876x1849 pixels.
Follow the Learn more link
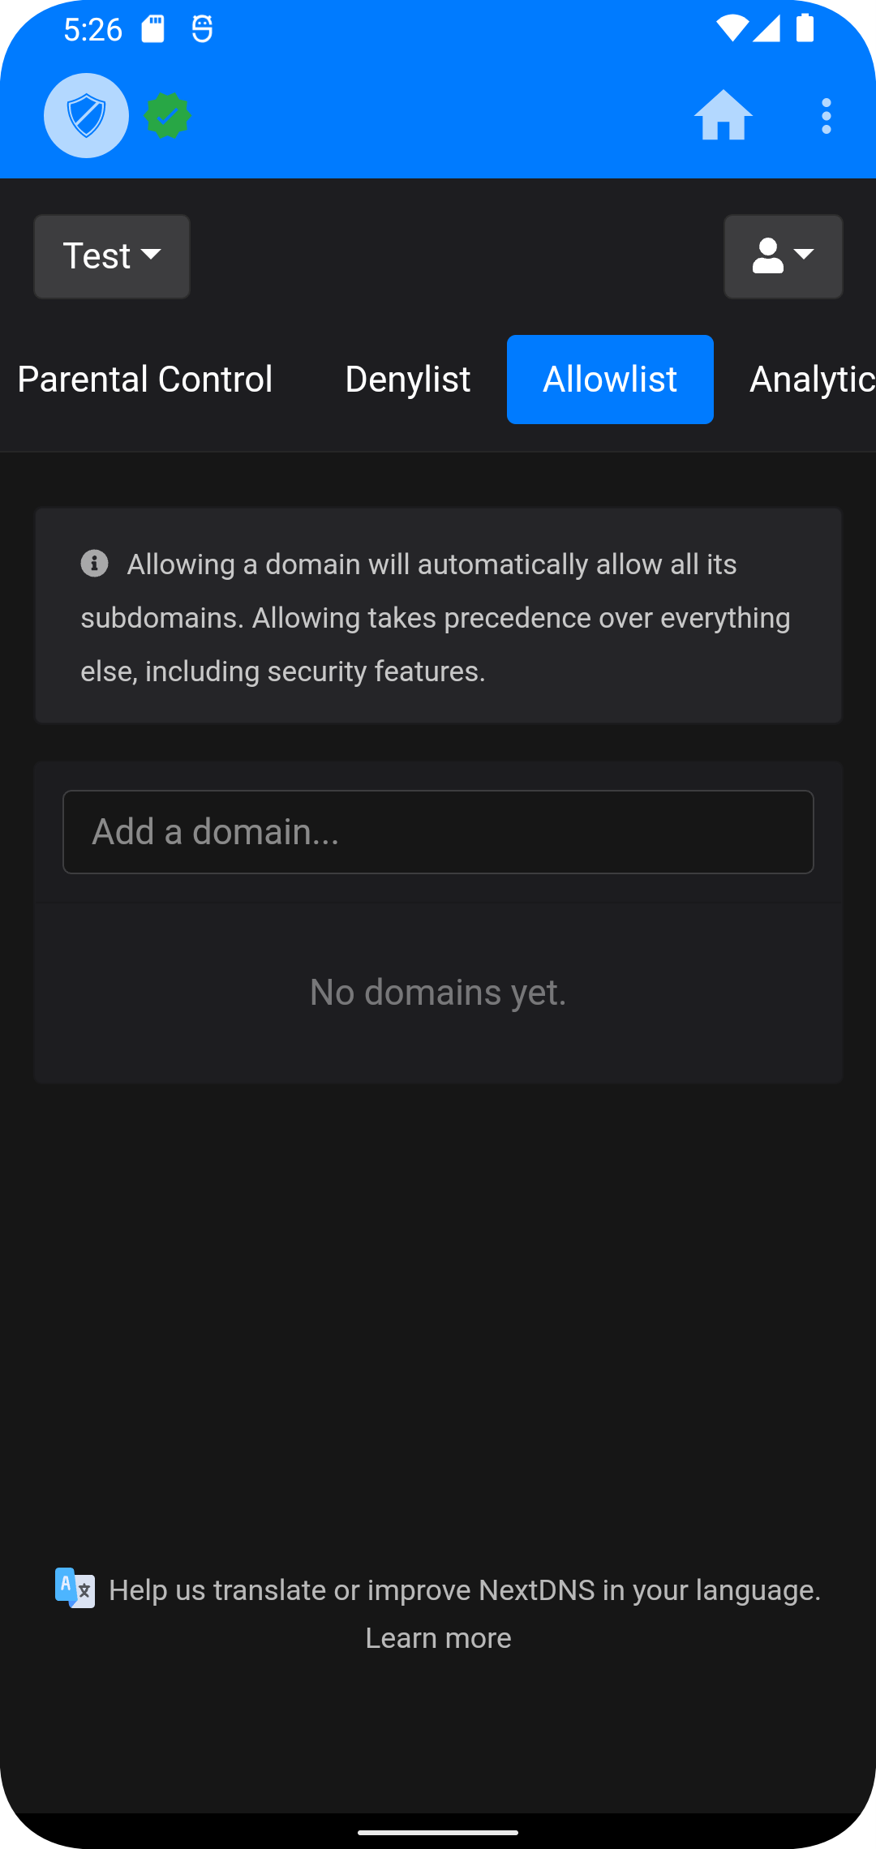(438, 1638)
